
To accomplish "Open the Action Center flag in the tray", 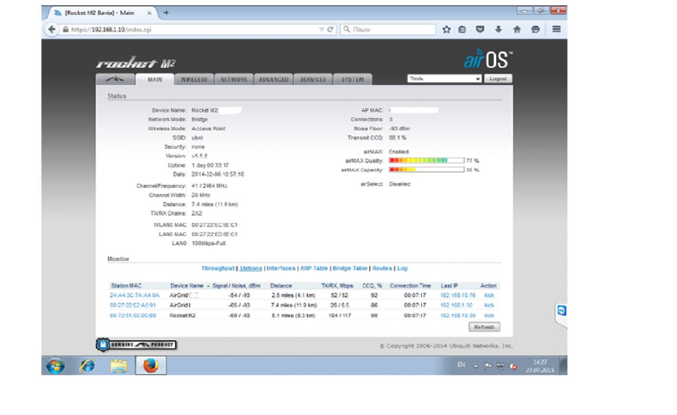I will pyautogui.click(x=488, y=366).
